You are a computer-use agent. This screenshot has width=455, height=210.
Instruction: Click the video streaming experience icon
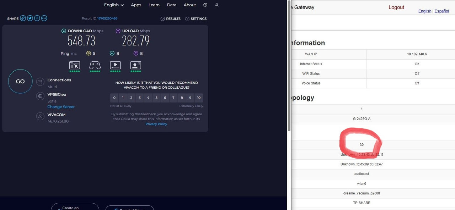coord(116,65)
